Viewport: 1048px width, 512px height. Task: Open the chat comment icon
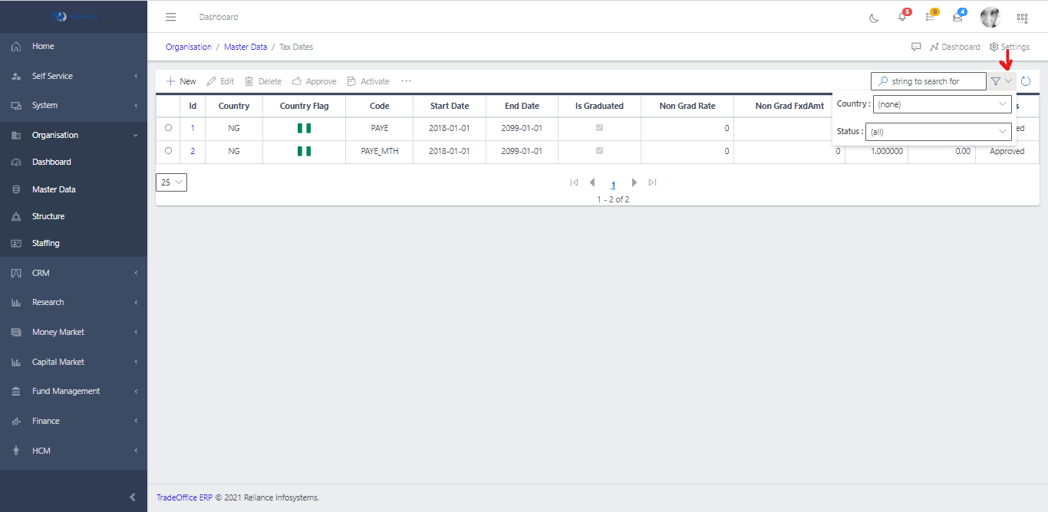pos(916,47)
